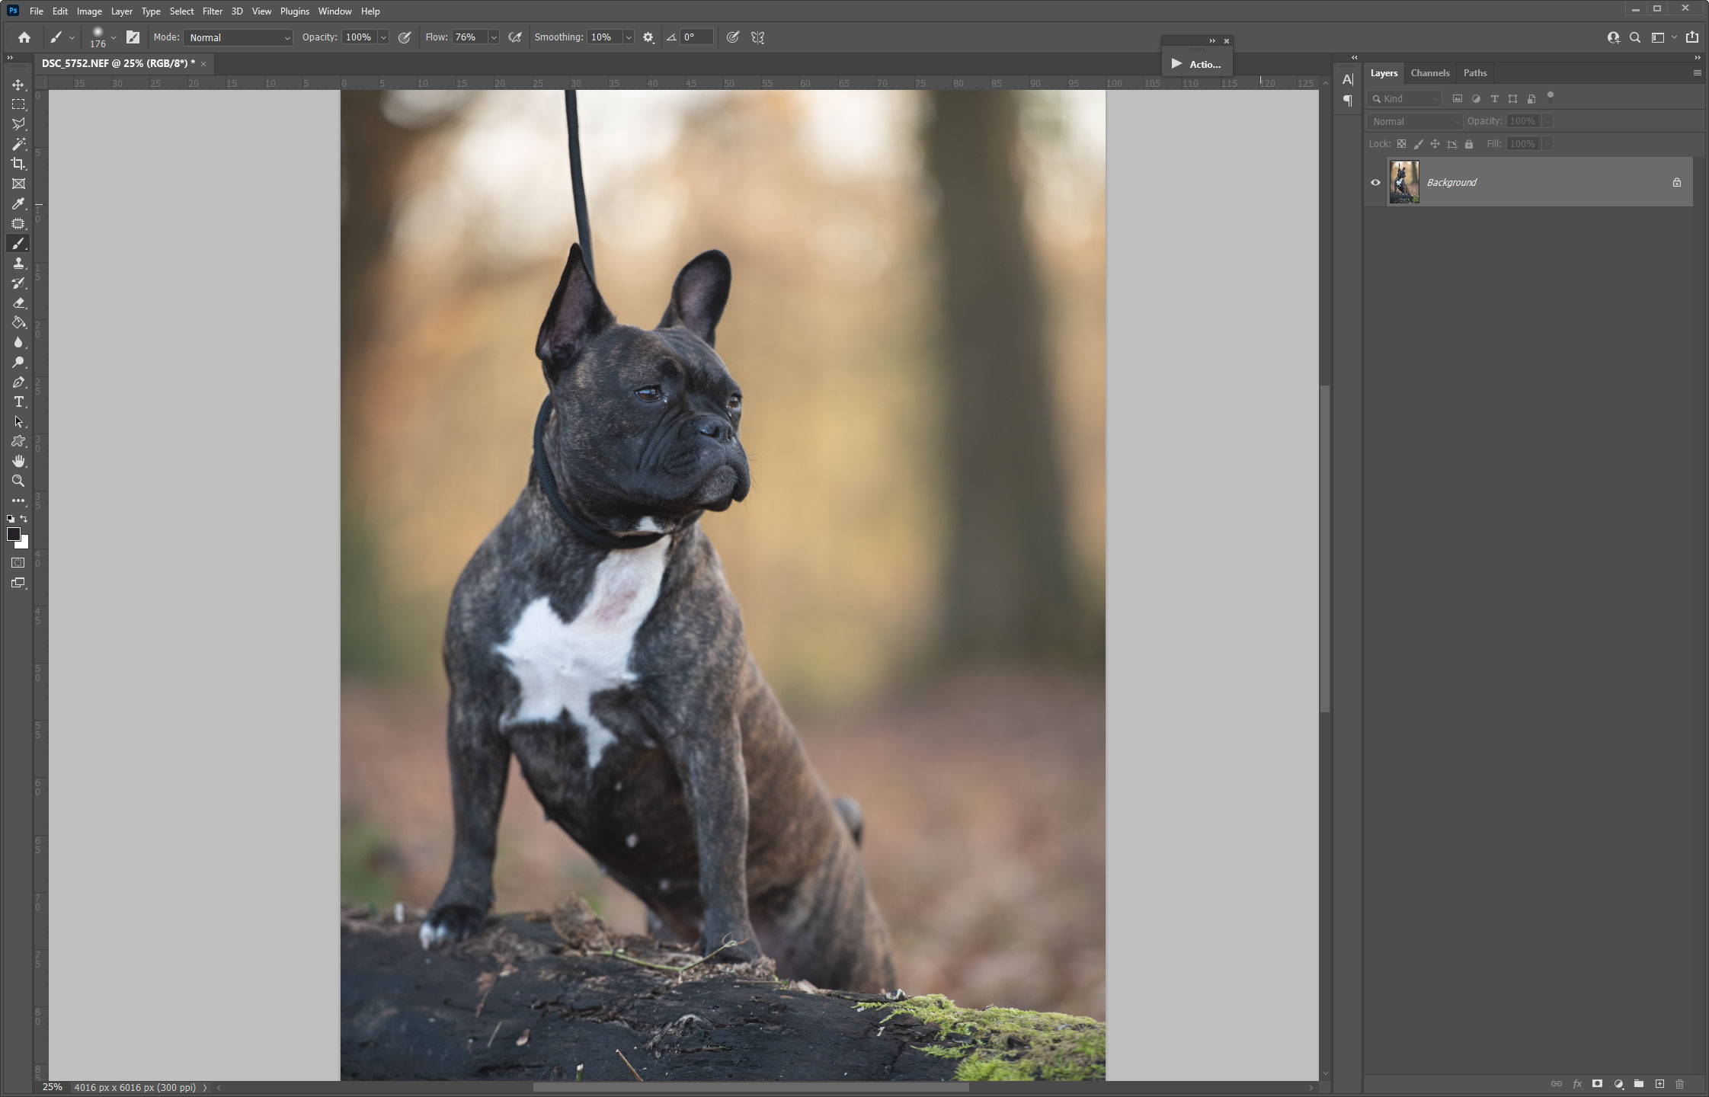Expand the brush Opacity dropdown arrow
The width and height of the screenshot is (1709, 1097).
coord(383,37)
